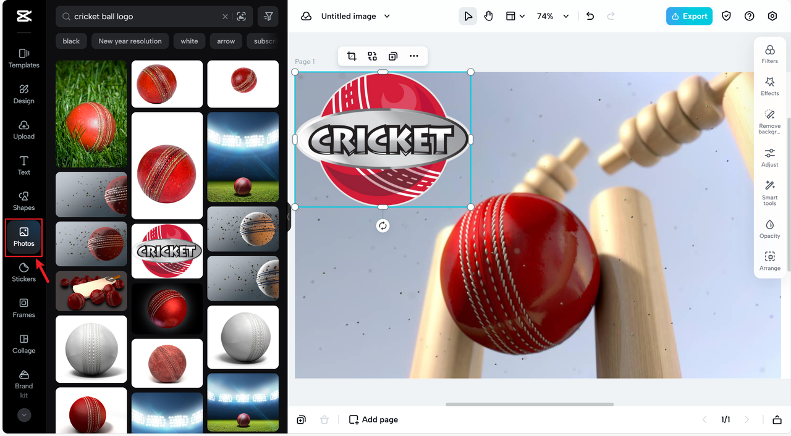
Task: Click the CapCut logo icon
Action: point(24,17)
